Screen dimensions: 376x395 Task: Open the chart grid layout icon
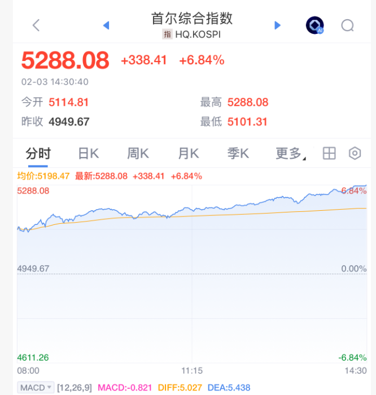329,153
